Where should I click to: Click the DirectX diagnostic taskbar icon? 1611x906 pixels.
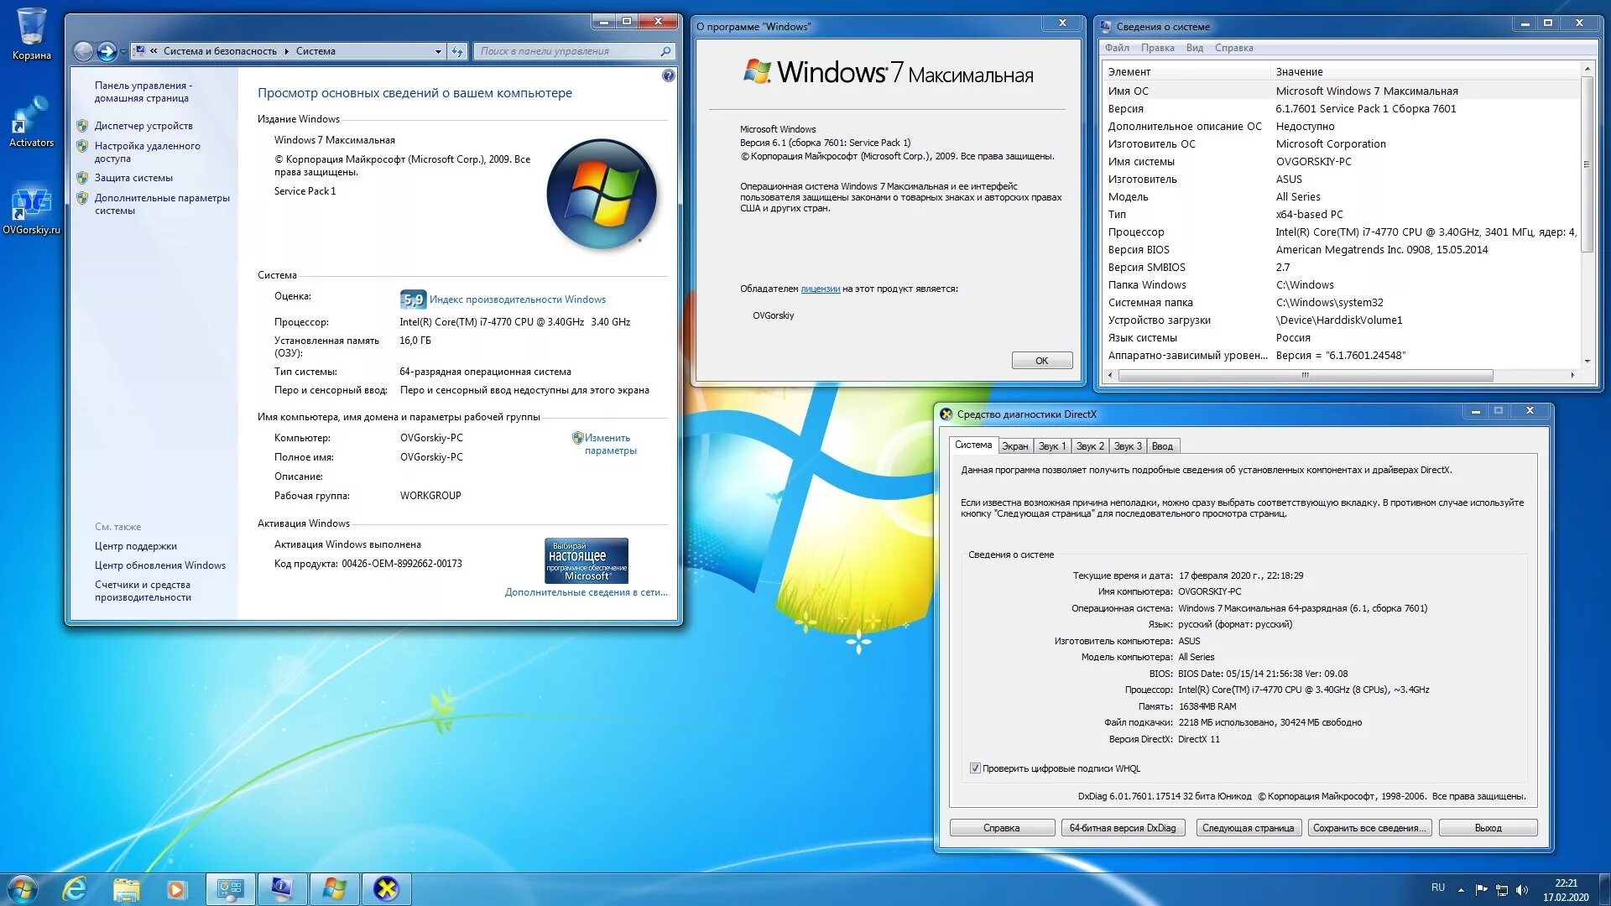pos(386,888)
